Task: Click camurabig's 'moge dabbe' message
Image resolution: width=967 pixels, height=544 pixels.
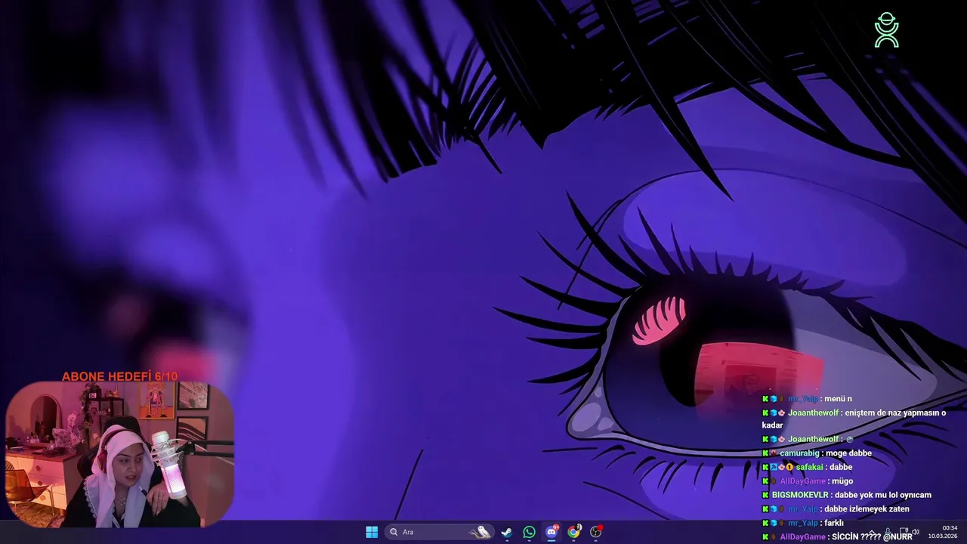Action: [817, 453]
